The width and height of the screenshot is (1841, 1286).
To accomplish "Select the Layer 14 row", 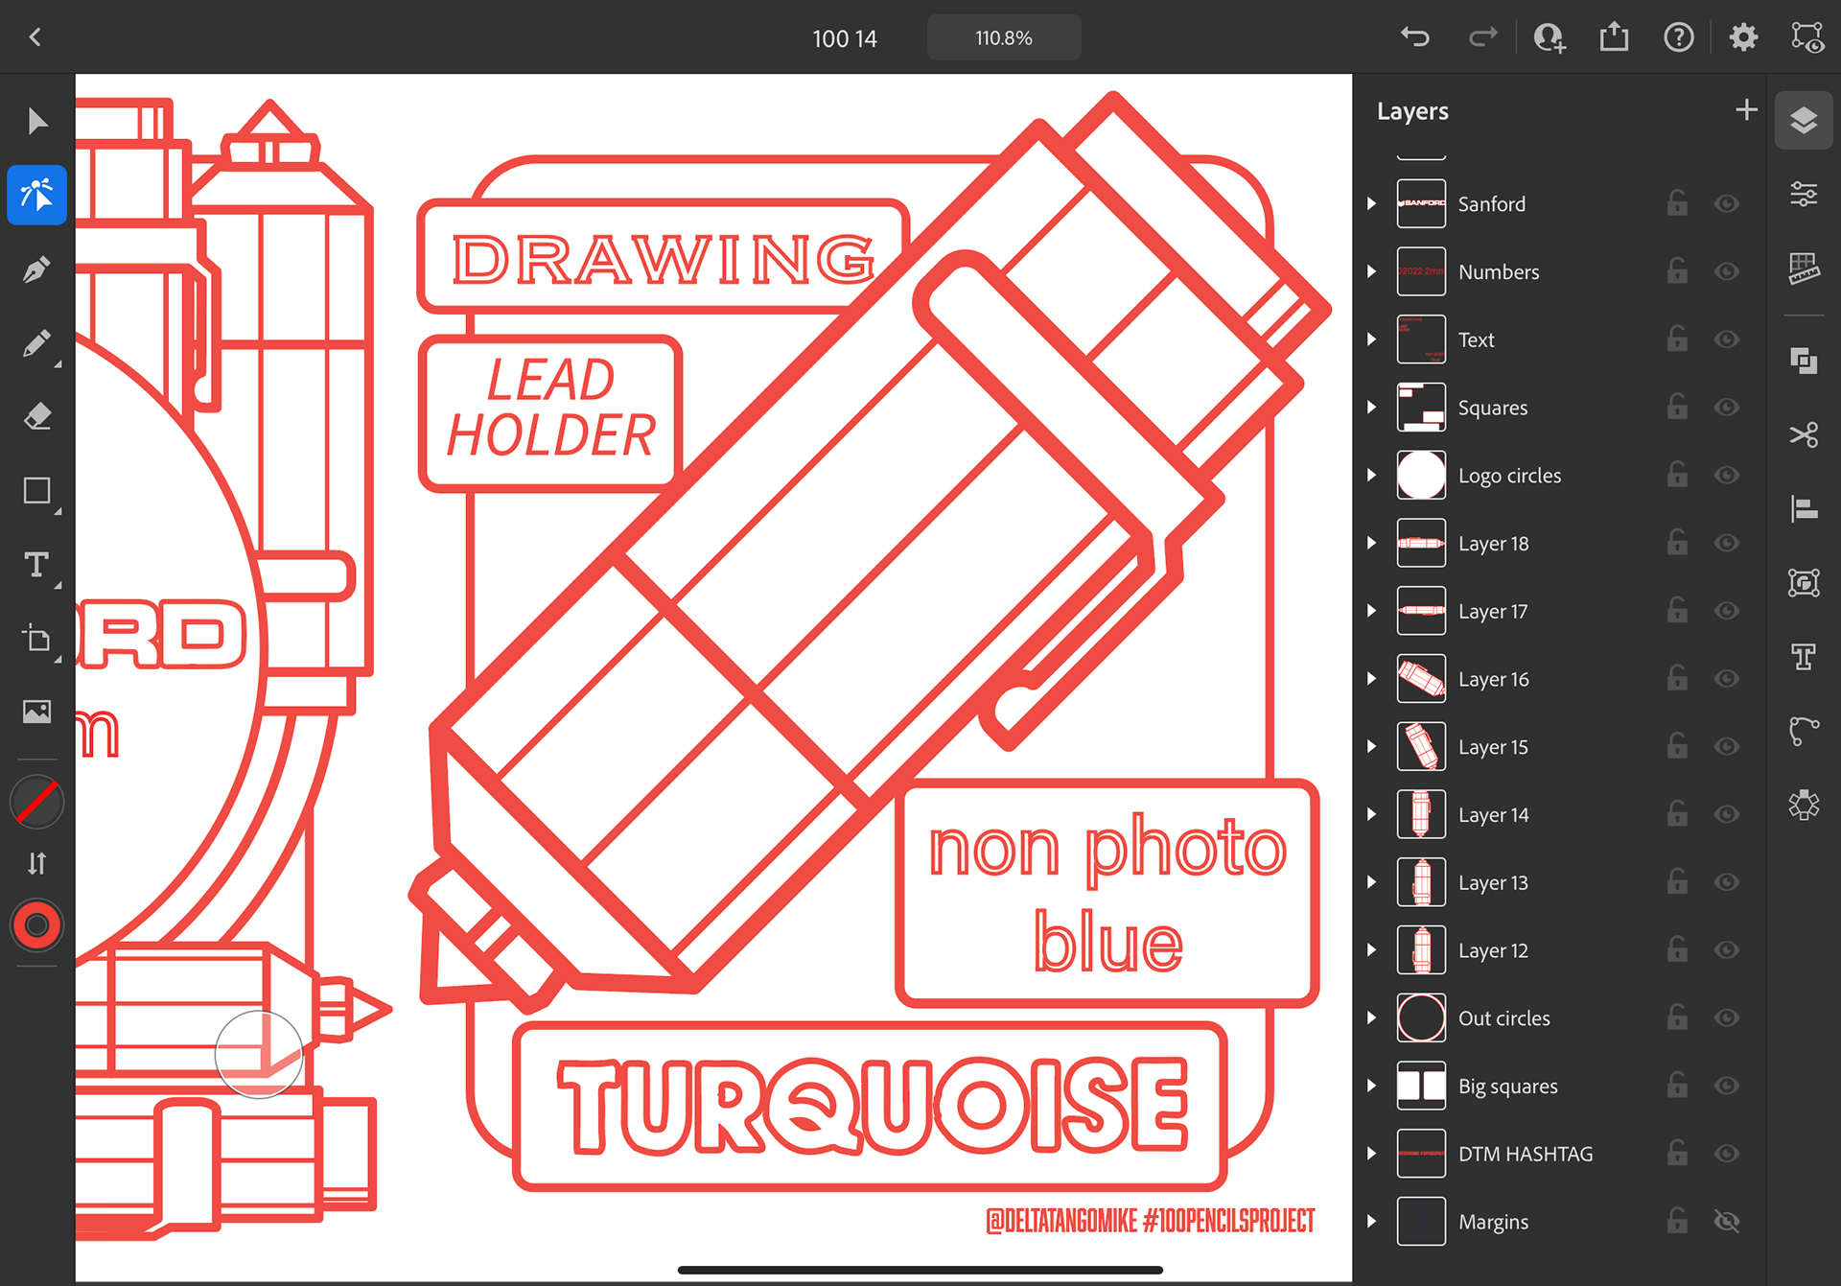I will [1559, 814].
